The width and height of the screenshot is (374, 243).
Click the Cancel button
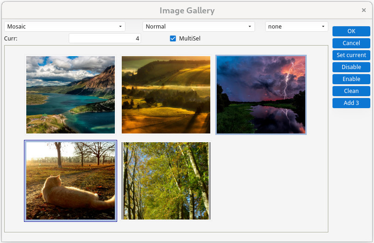(x=351, y=43)
